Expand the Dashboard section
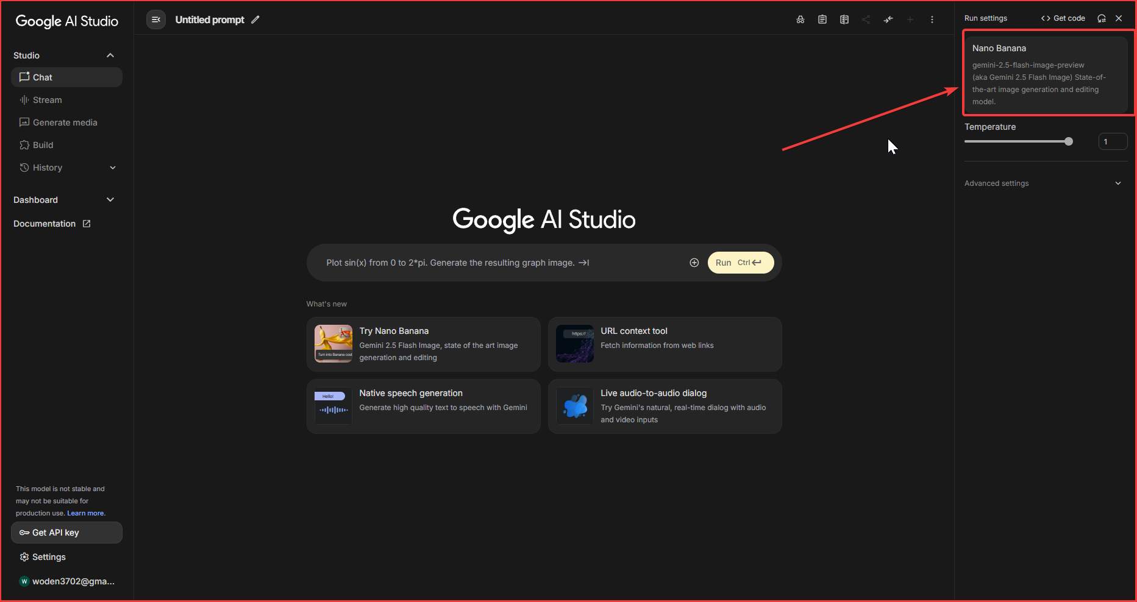Image resolution: width=1137 pixels, height=602 pixels. click(x=110, y=200)
